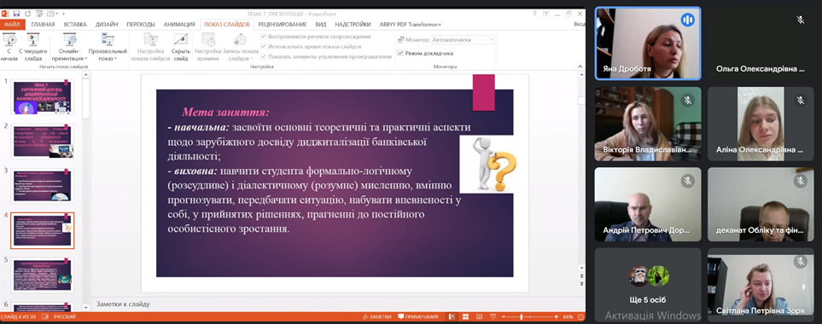Switch to АНИМАЦИЯ ribbon tab
Image resolution: width=822 pixels, height=324 pixels.
tap(178, 24)
